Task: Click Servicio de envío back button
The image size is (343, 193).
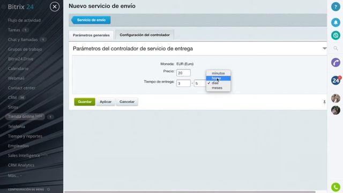Action: click(x=91, y=20)
